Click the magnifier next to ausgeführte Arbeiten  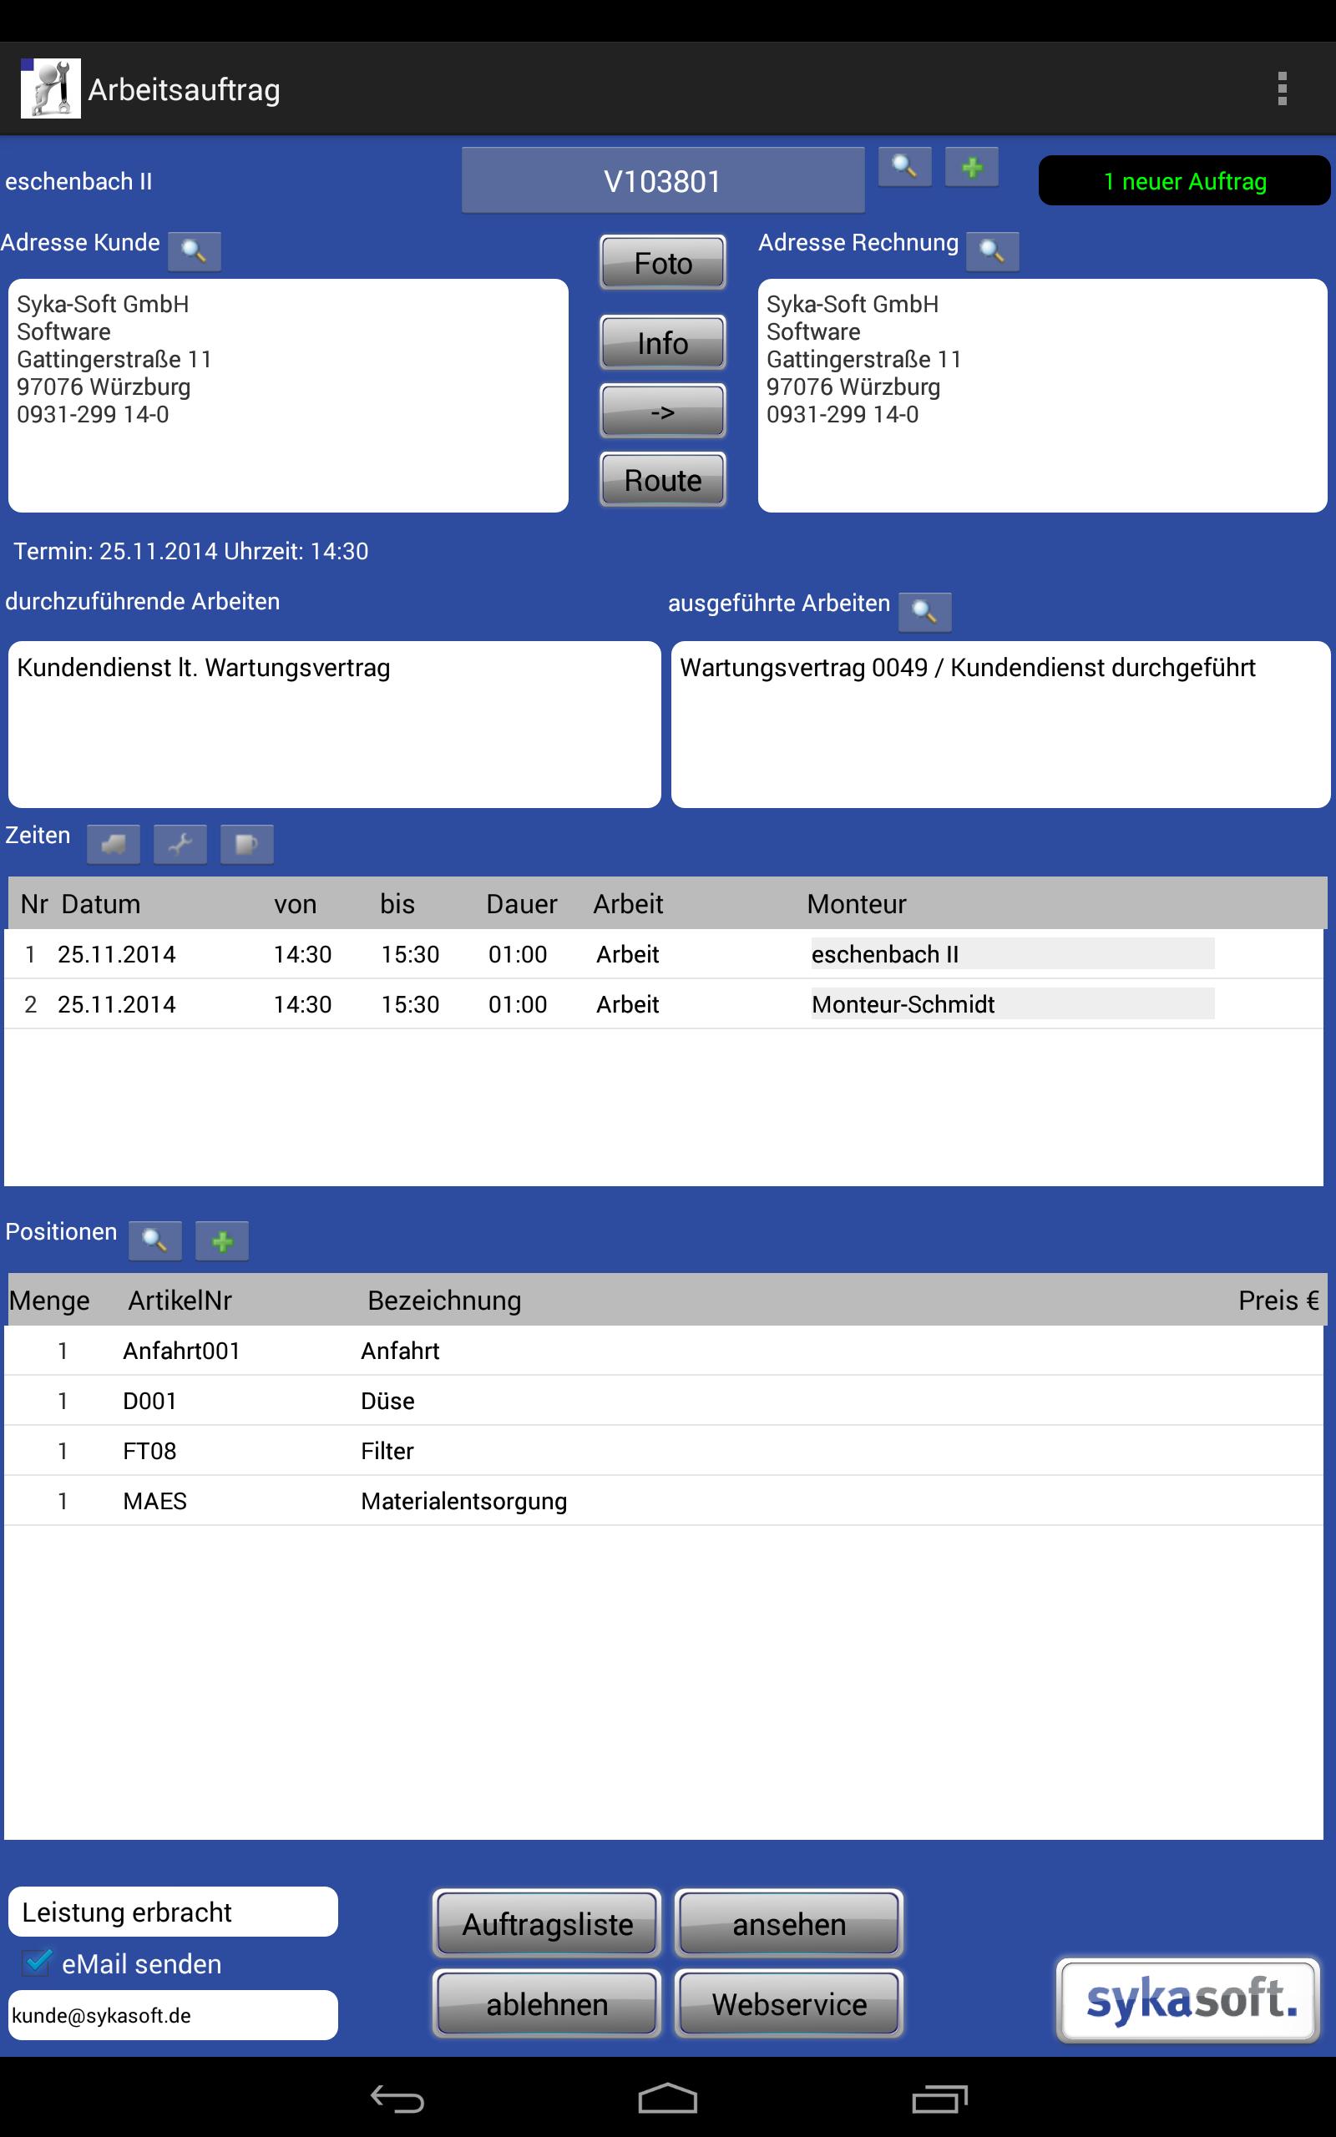point(925,610)
